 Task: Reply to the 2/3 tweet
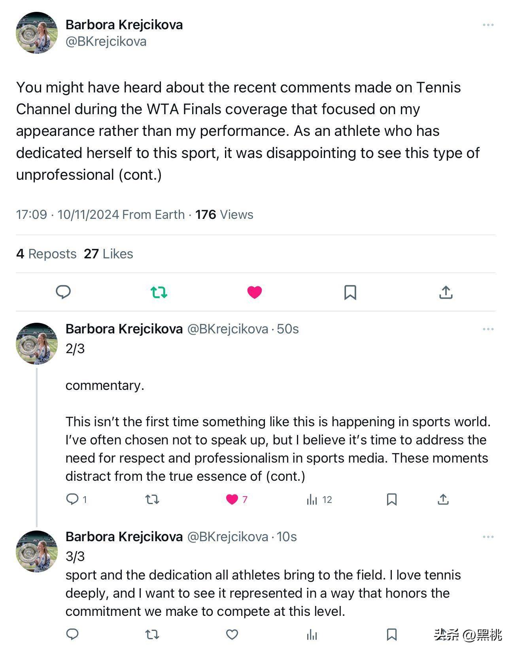[72, 499]
